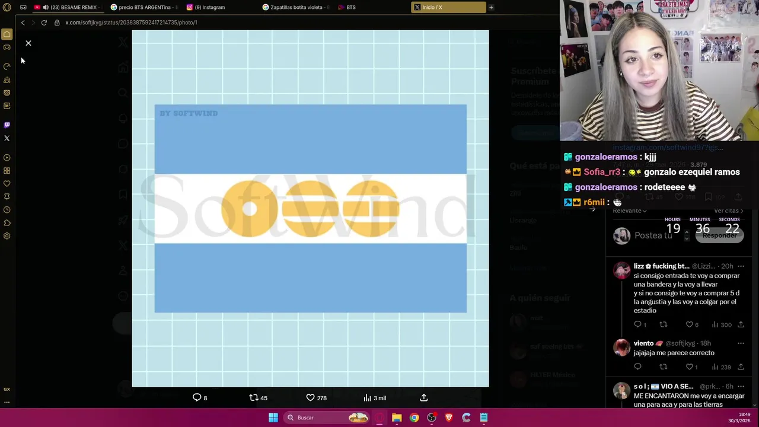This screenshot has width=759, height=427.
Task: Repost the photo tweet (45)
Action: pos(258,398)
